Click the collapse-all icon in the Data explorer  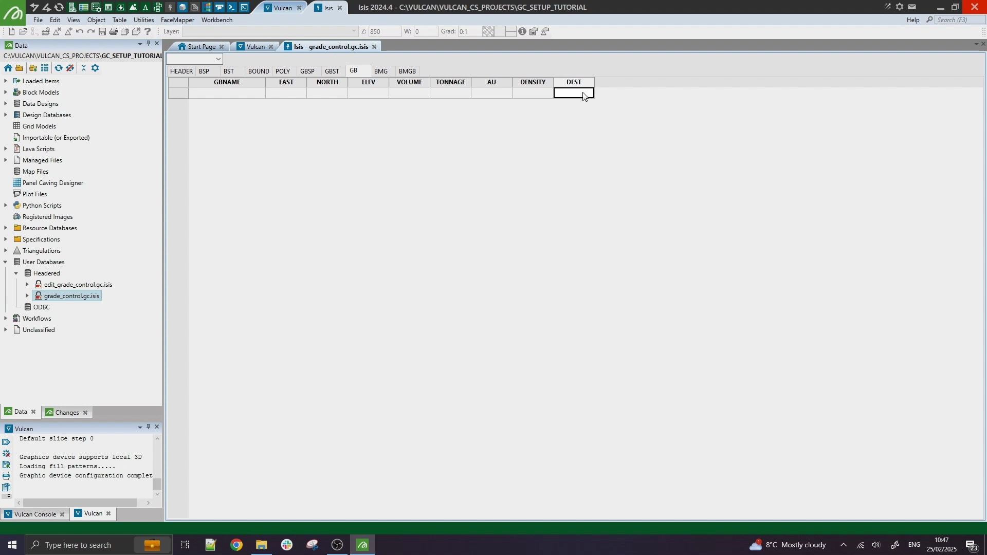(84, 68)
